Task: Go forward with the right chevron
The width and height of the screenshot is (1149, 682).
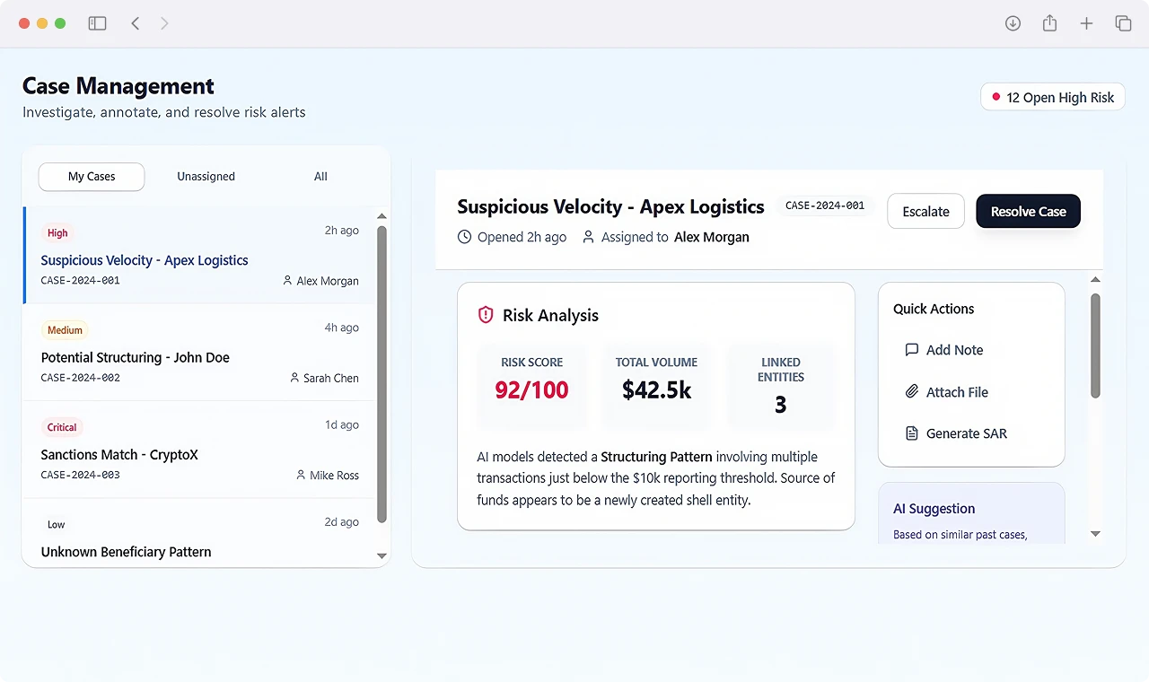Action: 164,23
